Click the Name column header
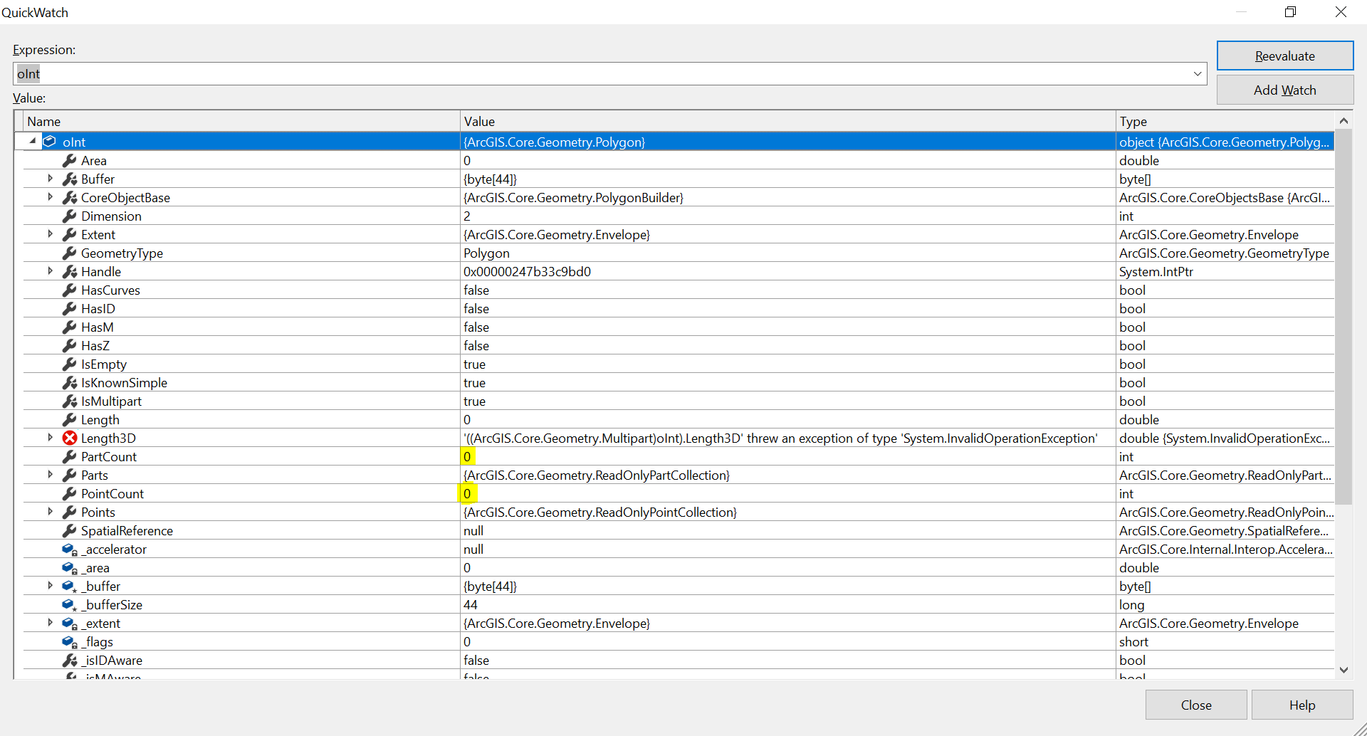This screenshot has height=736, width=1367. (242, 122)
